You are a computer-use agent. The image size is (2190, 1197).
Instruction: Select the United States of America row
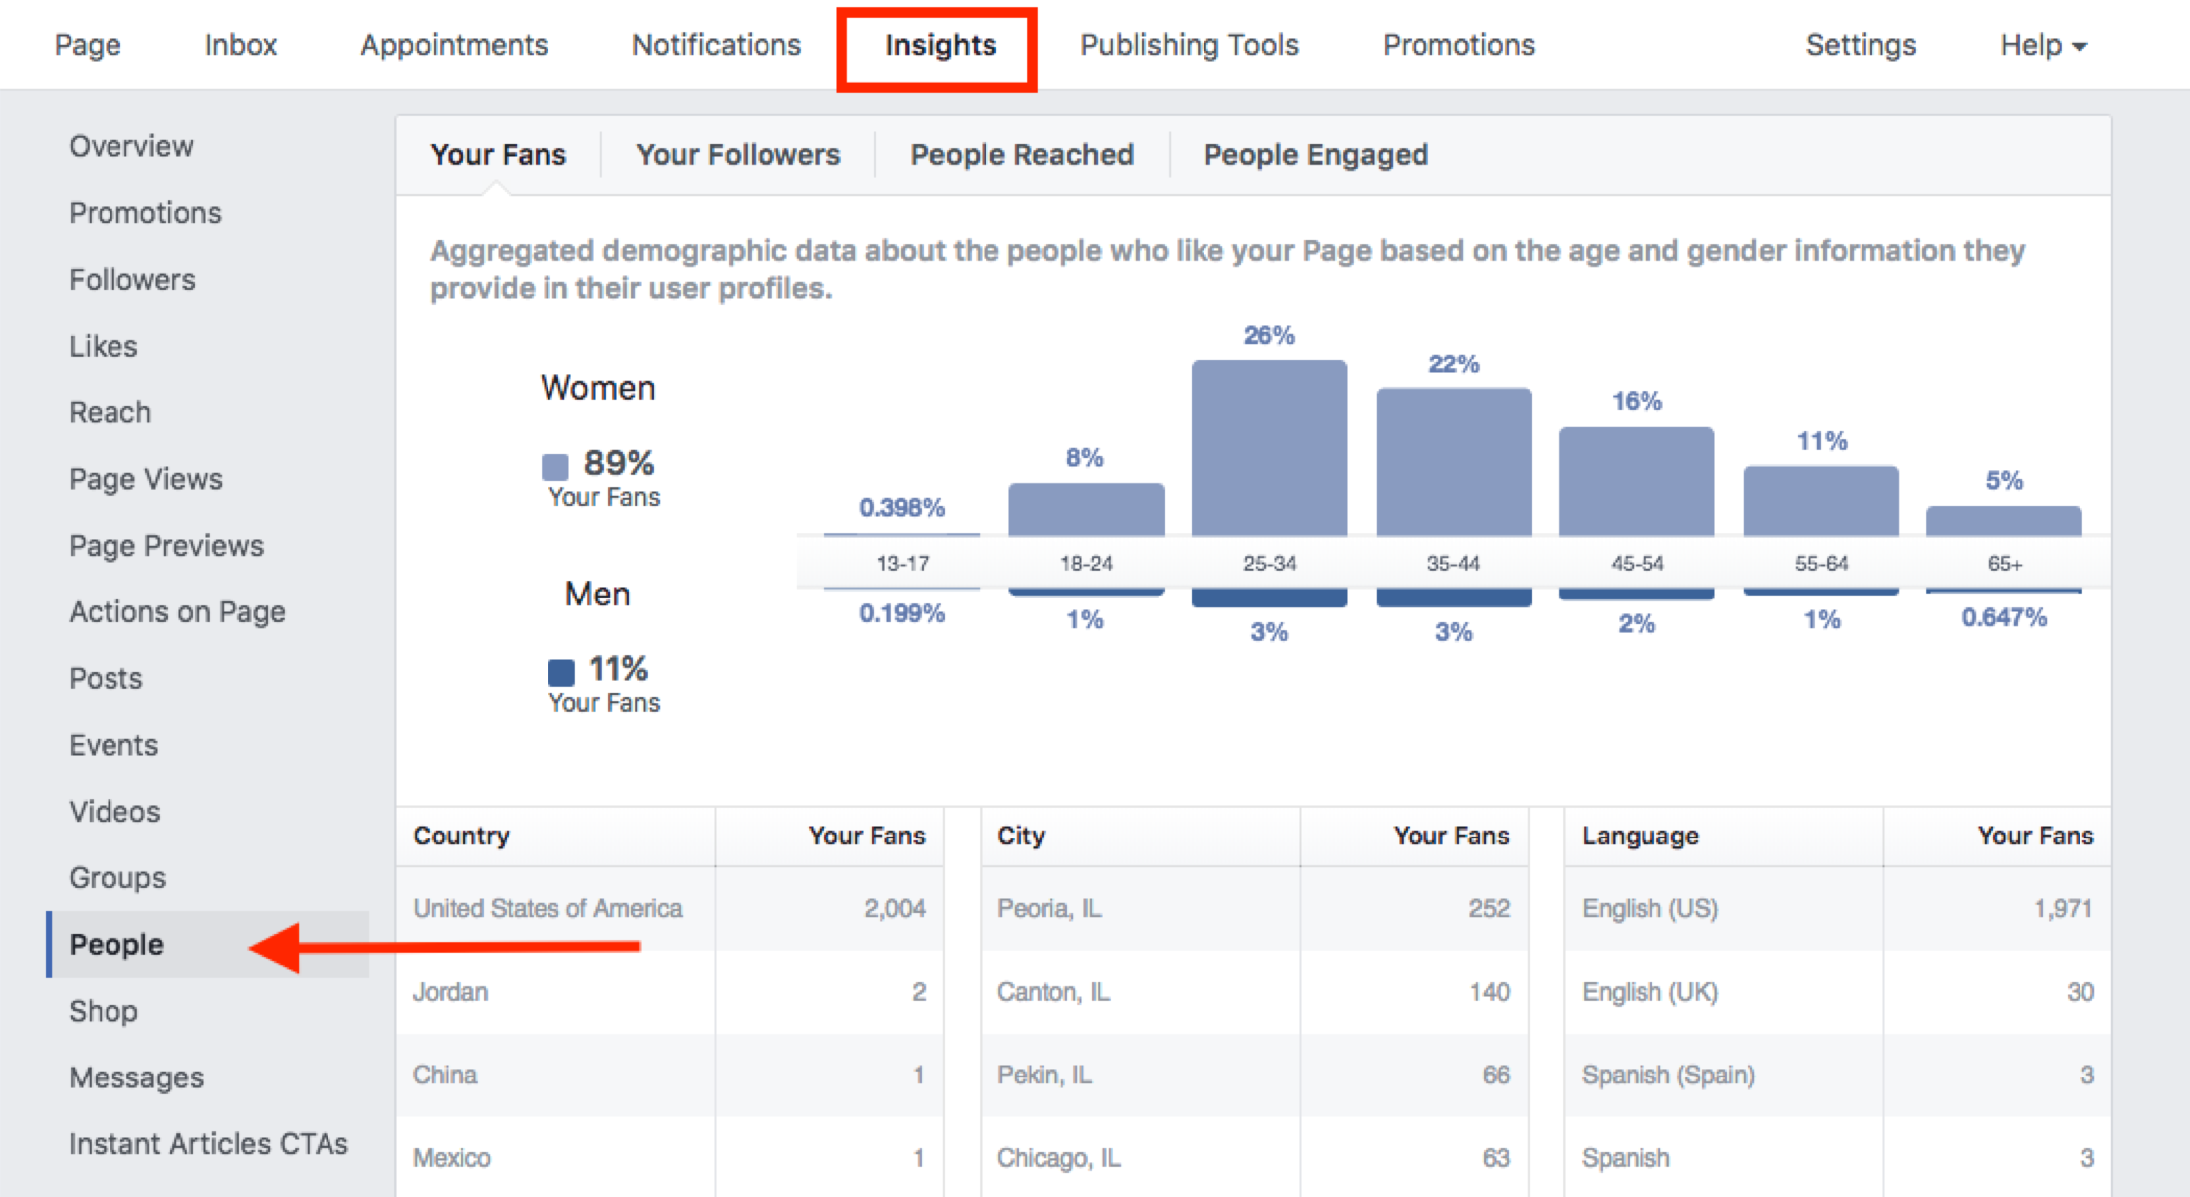pos(670,908)
